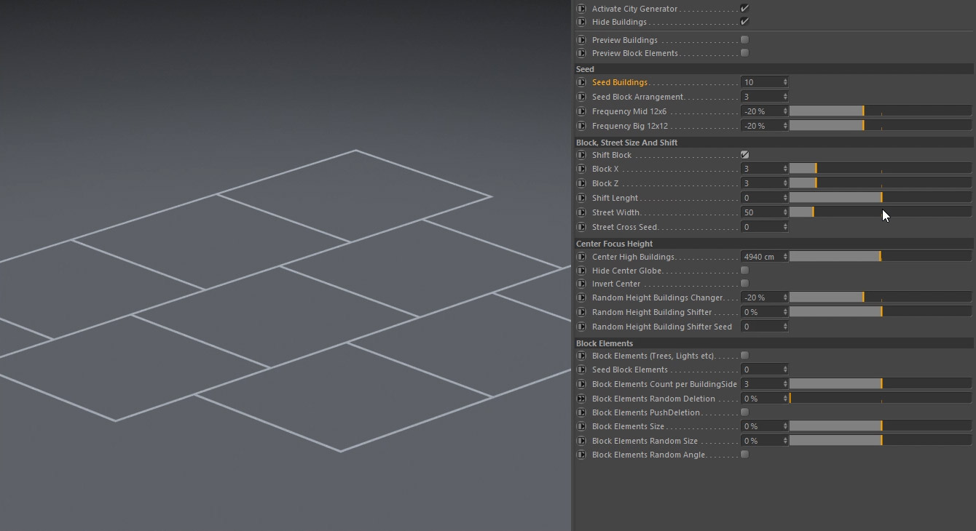The width and height of the screenshot is (976, 531).
Task: Uncheck Activate City Generator checkbox
Action: [744, 9]
